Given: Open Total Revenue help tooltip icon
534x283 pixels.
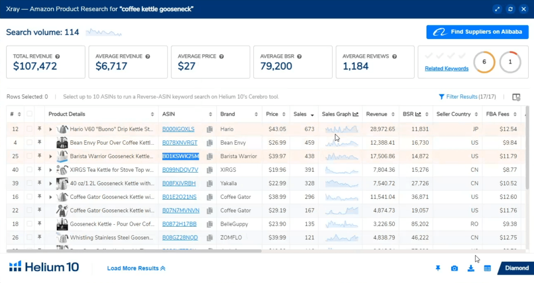Looking at the screenshot, I should pyautogui.click(x=57, y=56).
